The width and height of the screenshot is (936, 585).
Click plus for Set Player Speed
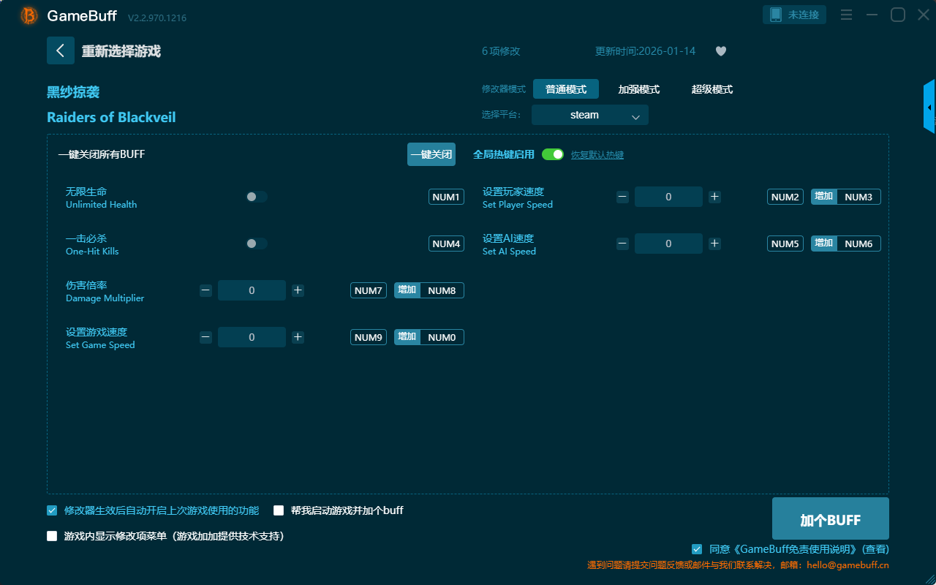[x=714, y=197]
